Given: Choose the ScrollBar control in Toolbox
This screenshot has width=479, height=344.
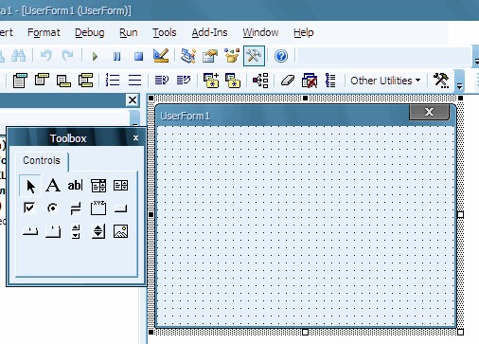Looking at the screenshot, I should [x=76, y=231].
